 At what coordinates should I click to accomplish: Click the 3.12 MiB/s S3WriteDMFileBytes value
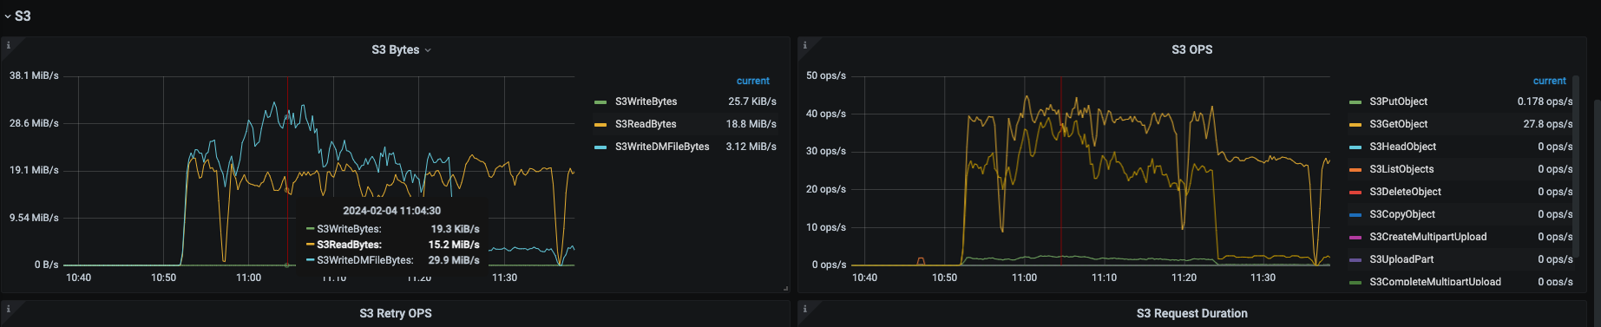[751, 147]
